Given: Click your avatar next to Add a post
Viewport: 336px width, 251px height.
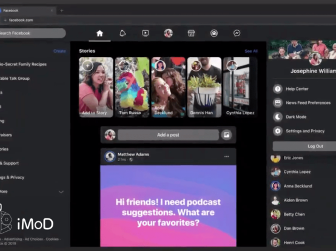Looking at the screenshot, I should pos(110,135).
